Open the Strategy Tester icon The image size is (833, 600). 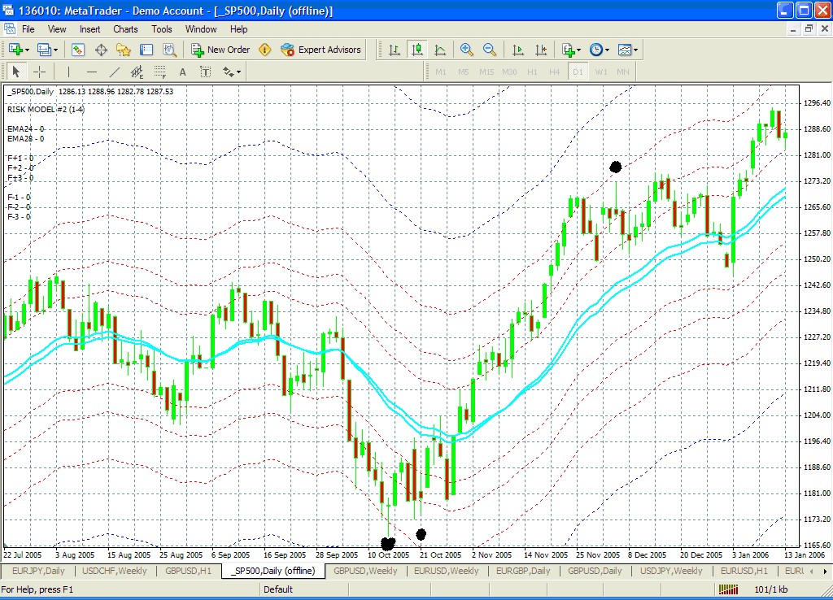pos(170,50)
